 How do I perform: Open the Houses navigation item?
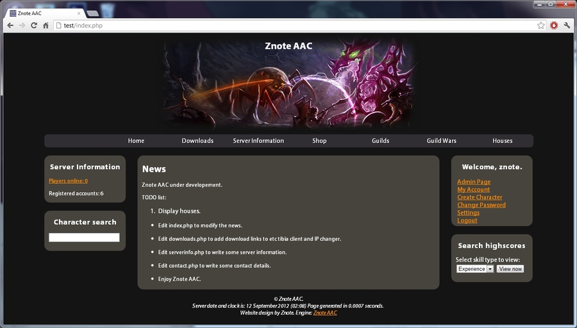[x=502, y=141]
